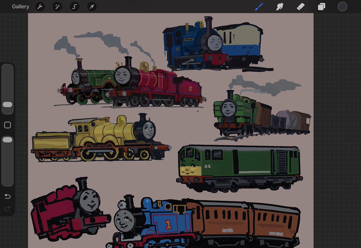
Task: Select the Brush tool
Action: [x=259, y=7]
